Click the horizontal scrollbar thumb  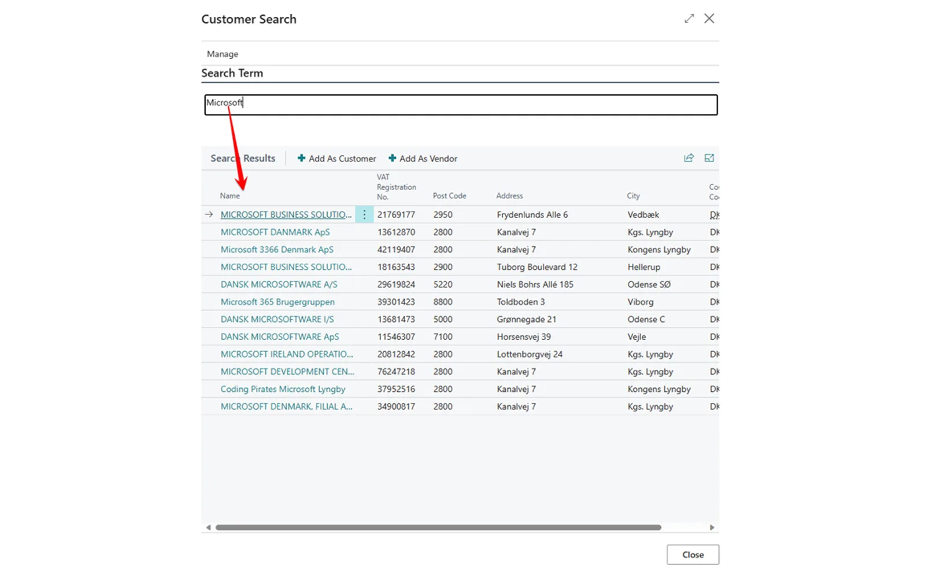pos(438,527)
